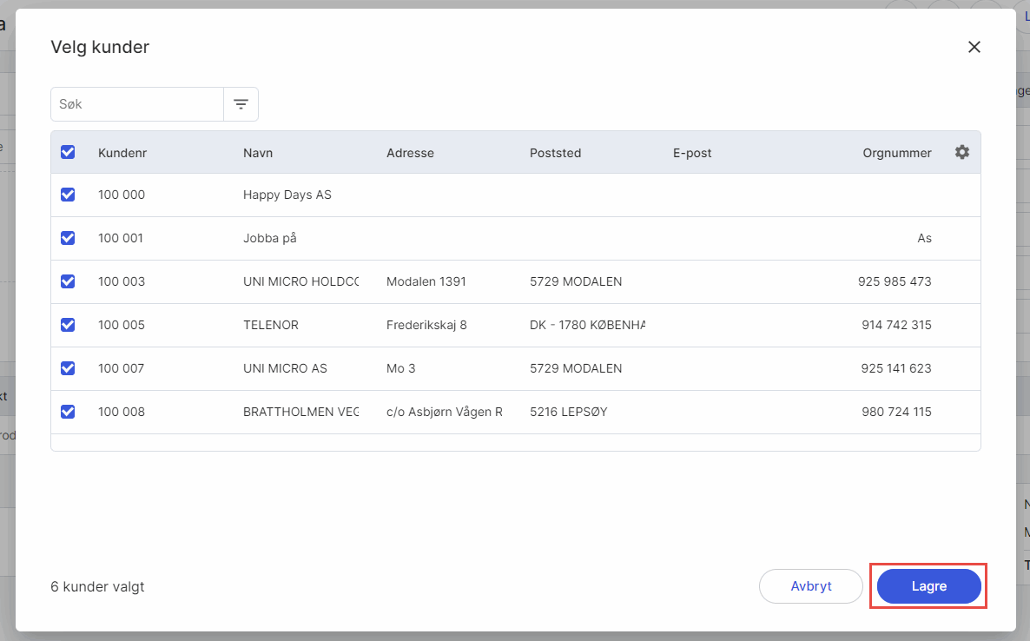1030x641 pixels.
Task: Select the BRATTHOLMEN customer name cell
Action: click(x=300, y=412)
